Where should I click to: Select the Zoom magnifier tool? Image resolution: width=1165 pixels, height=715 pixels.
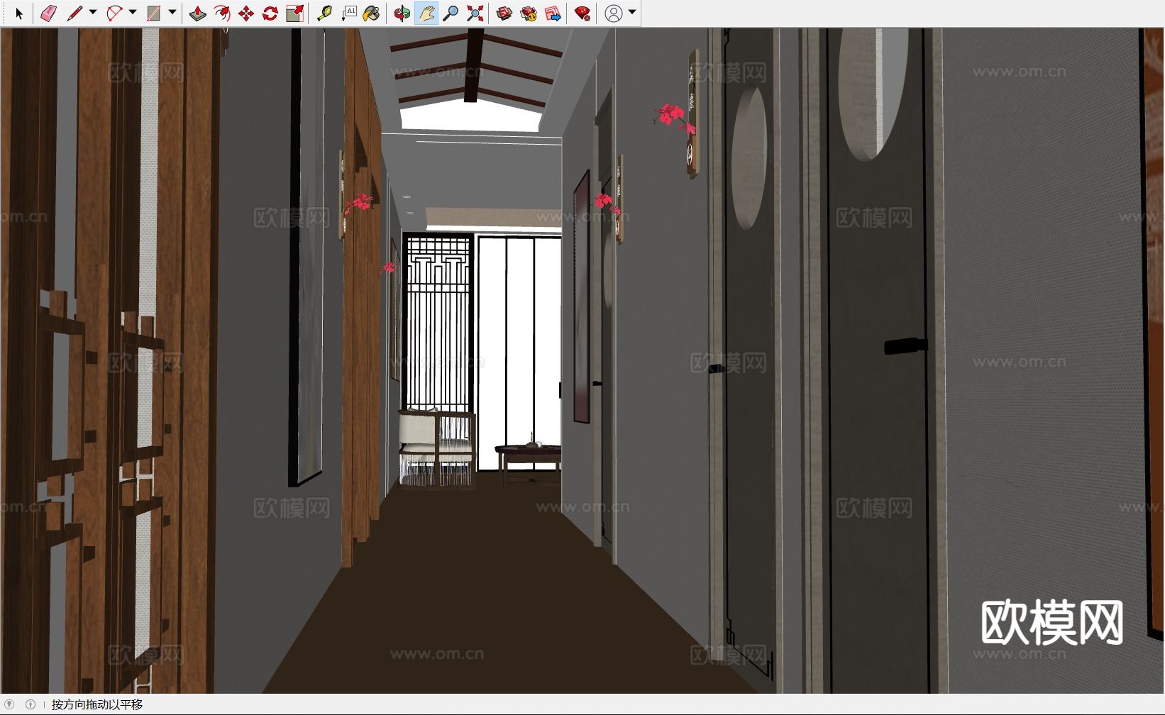click(451, 13)
